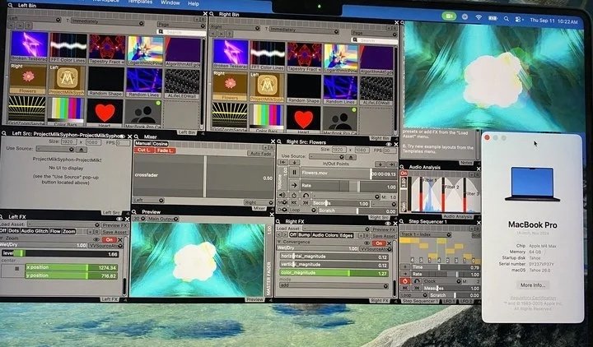
Task: Remove the Zoom effect with its X
Action: (x=120, y=239)
